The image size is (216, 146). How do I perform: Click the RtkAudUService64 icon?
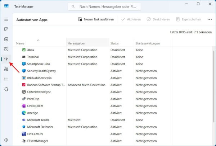[x=24, y=78]
